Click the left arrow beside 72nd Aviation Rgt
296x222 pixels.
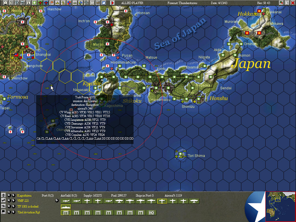[x=10, y=212]
